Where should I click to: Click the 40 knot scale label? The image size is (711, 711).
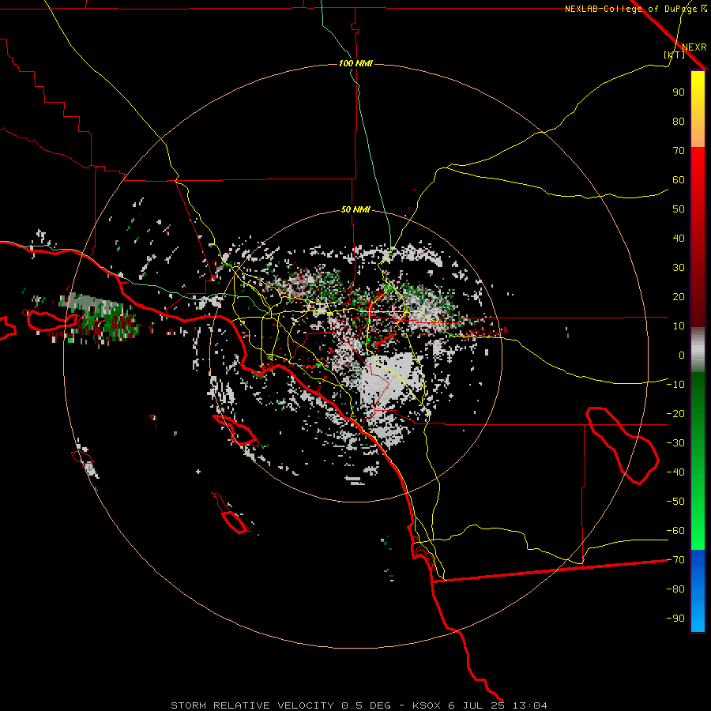(x=679, y=238)
